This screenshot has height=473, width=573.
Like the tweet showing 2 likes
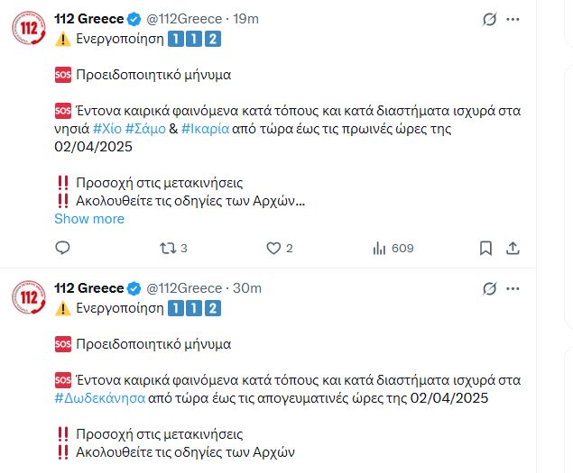[274, 248]
